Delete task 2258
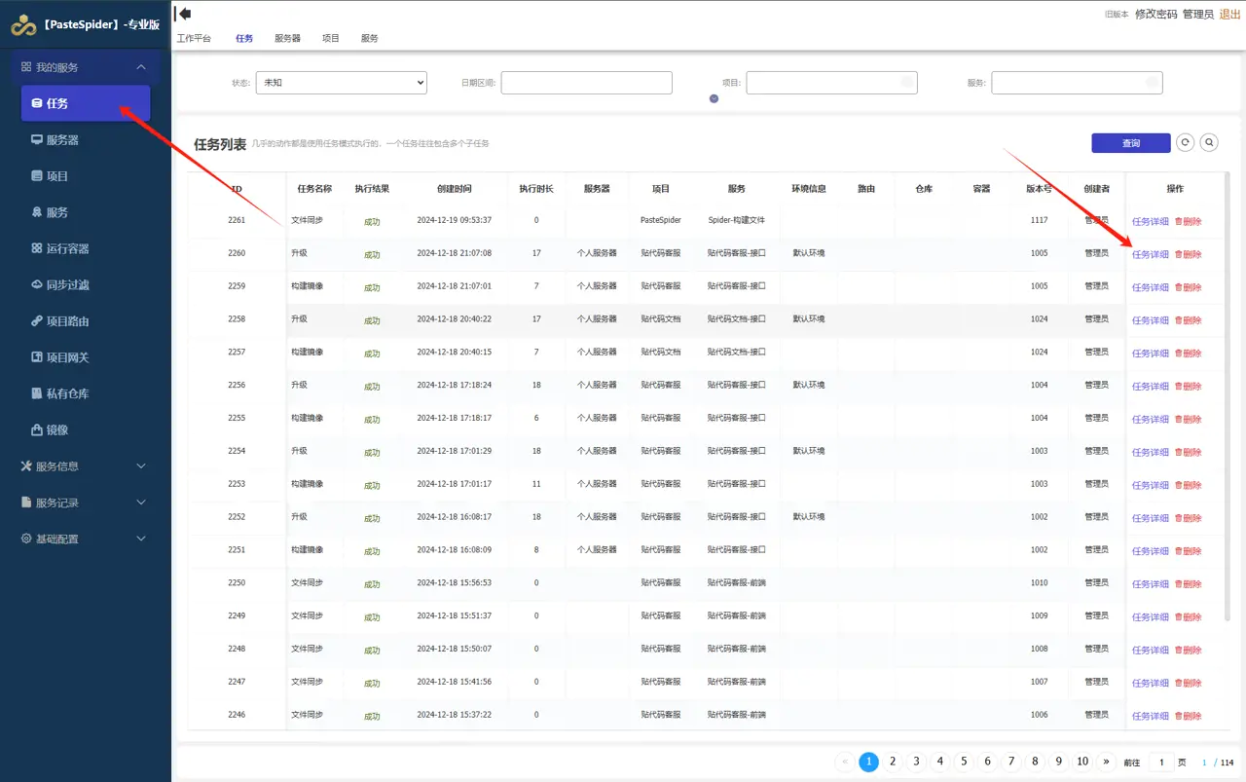 point(1189,320)
